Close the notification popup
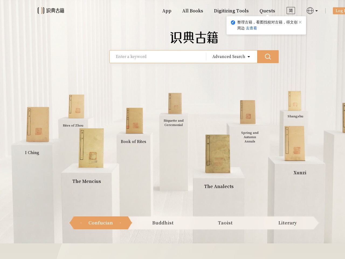The height and width of the screenshot is (259, 345). (x=300, y=22)
